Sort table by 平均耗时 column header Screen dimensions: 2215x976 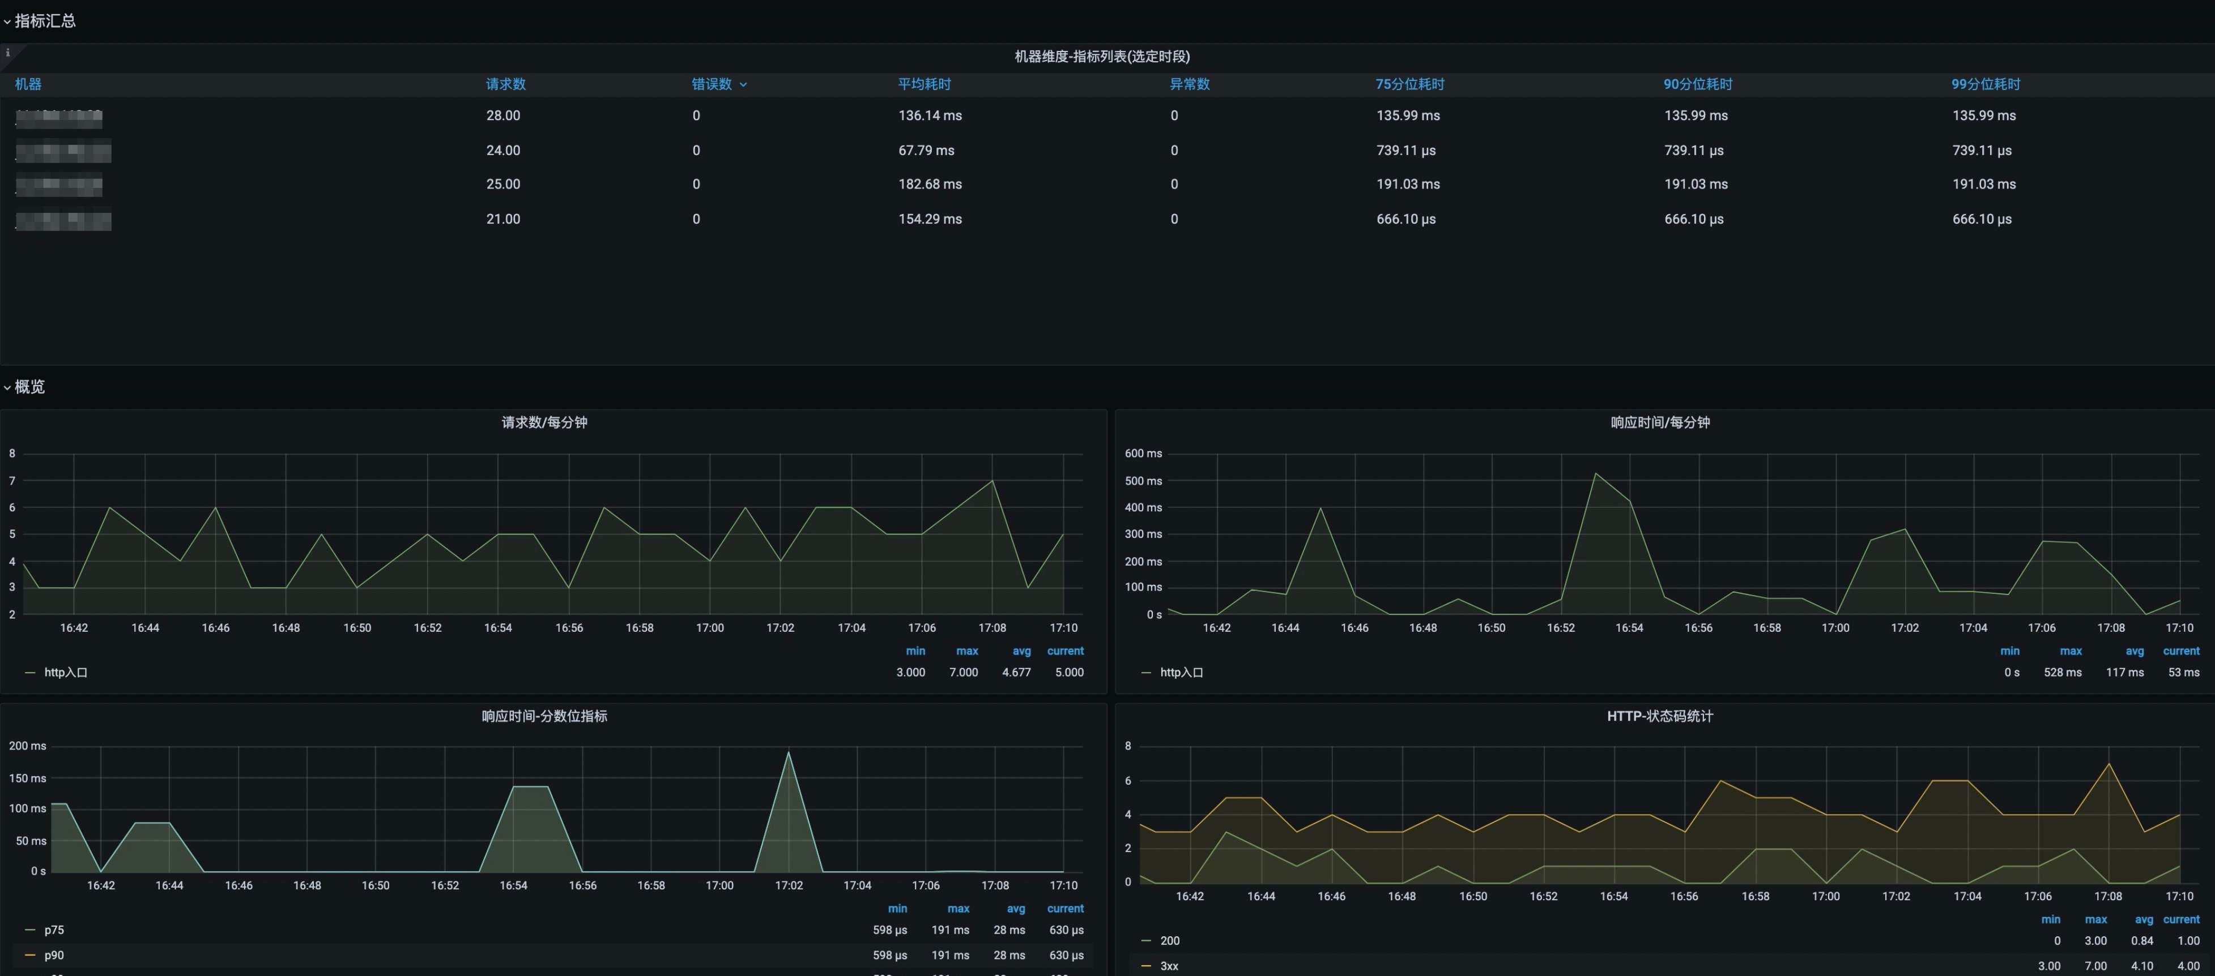[925, 84]
